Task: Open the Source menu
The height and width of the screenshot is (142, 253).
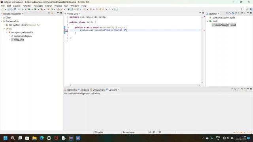Action: 17,6
